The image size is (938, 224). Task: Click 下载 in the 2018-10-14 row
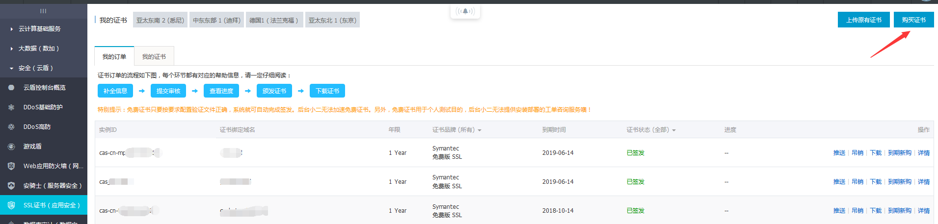[876, 211]
